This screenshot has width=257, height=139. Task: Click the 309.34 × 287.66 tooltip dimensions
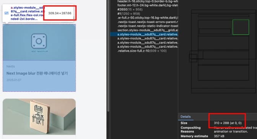tap(60, 13)
